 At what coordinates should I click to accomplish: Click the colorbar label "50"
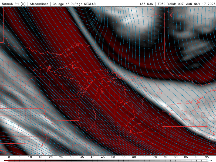coord(113,157)
